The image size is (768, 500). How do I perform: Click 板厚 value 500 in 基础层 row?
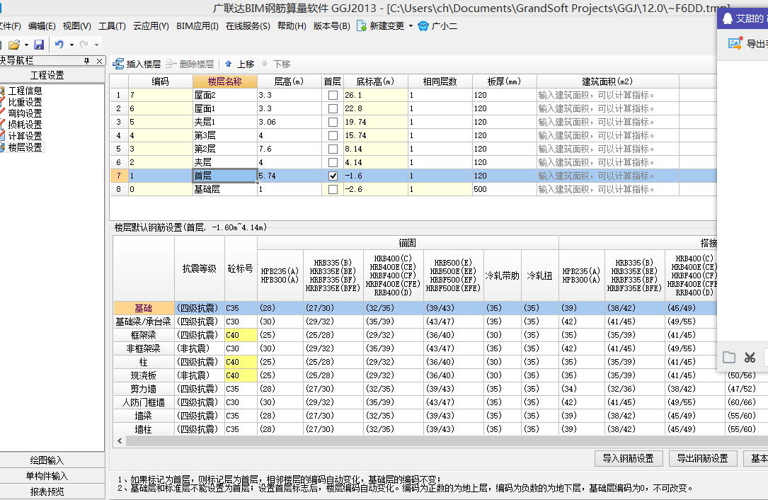(505, 189)
